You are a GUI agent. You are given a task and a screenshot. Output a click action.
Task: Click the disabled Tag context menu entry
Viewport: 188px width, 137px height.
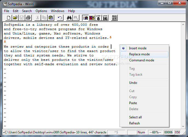coord(144,68)
